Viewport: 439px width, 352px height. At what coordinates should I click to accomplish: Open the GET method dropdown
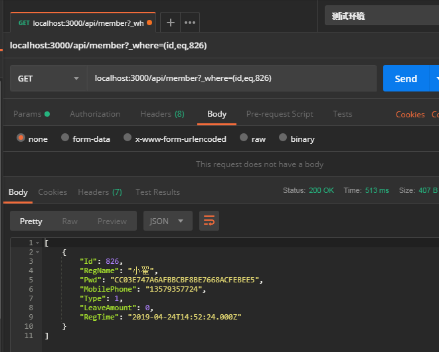(48, 78)
